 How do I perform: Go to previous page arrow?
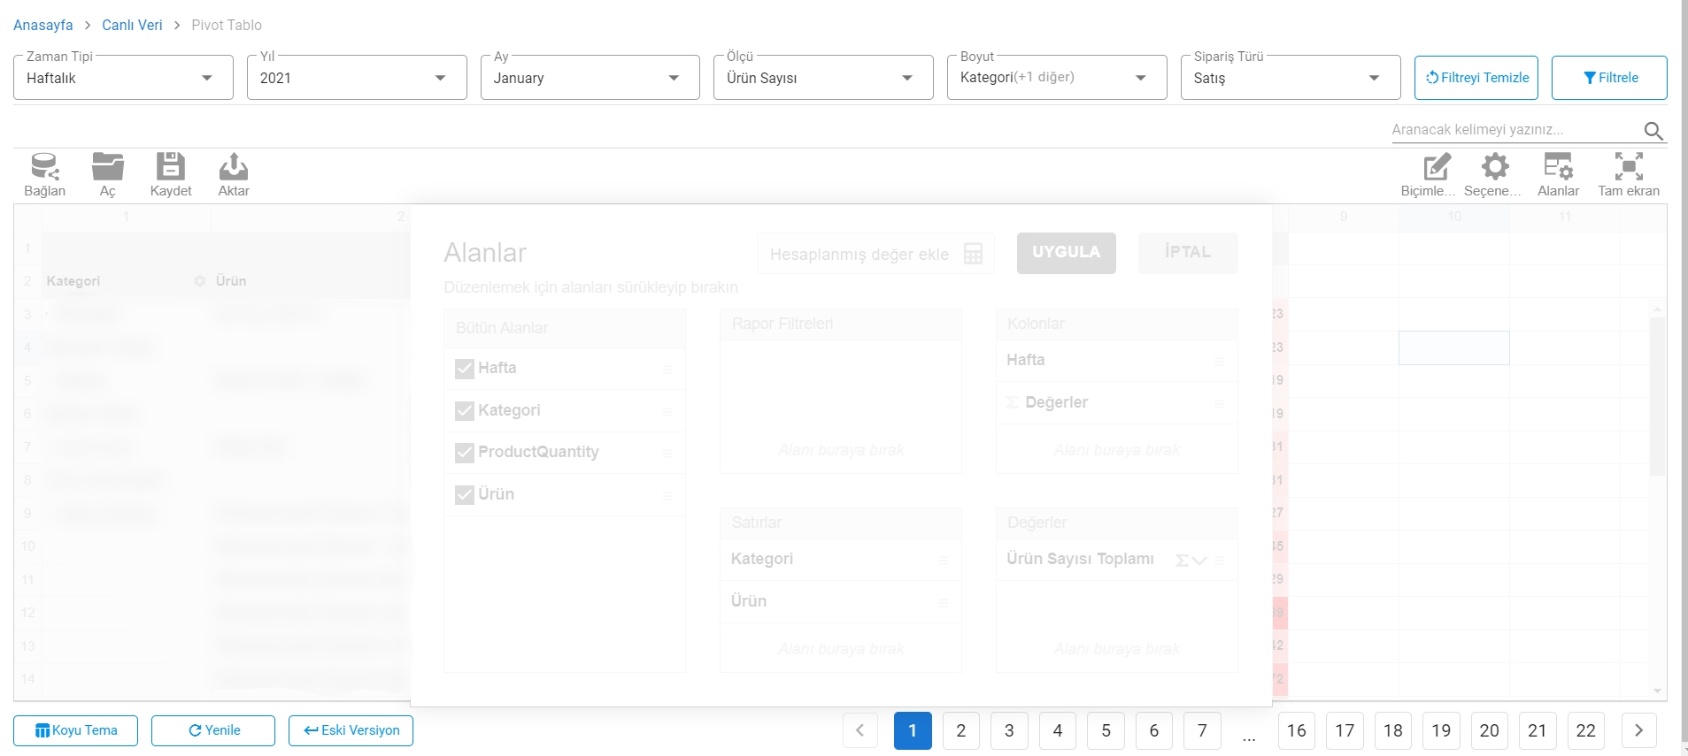click(859, 730)
